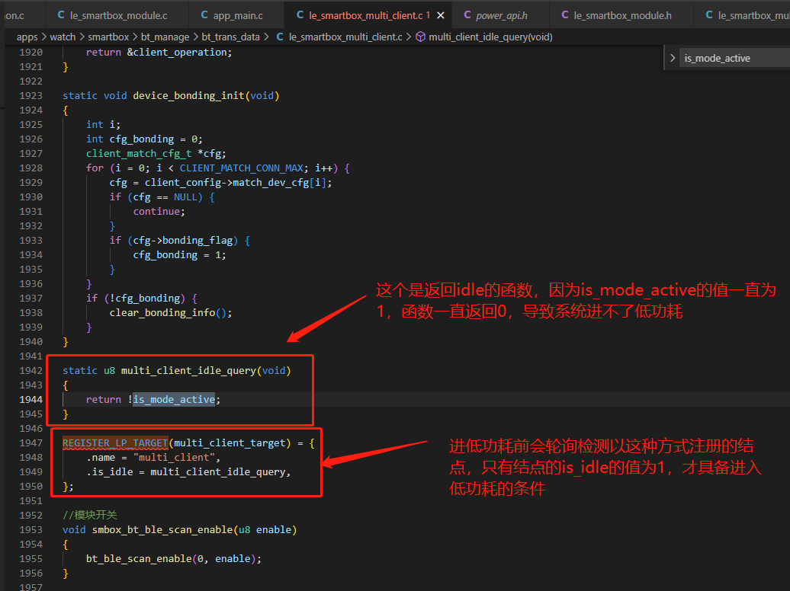Close the le_smartbox_multi_client.c editor tab
Viewport: 790px width, 591px height.
440,15
